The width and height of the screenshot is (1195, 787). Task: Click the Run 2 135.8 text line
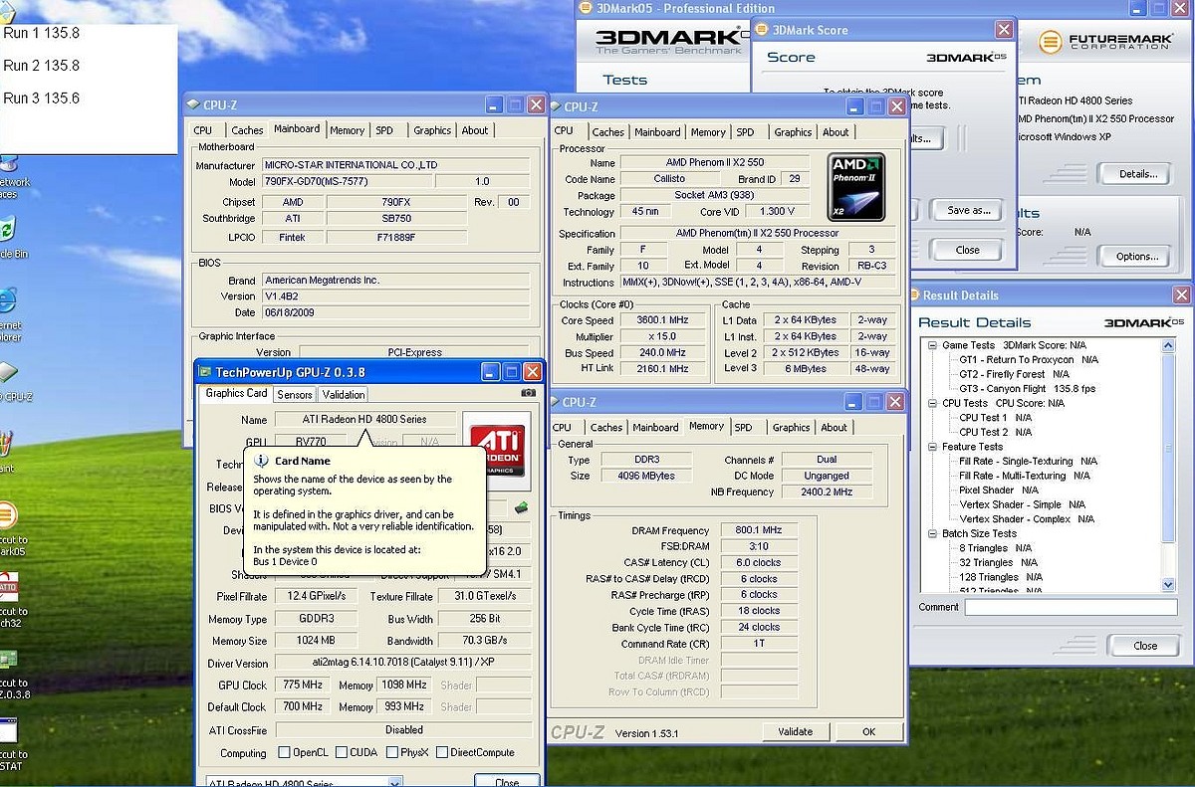(42, 66)
